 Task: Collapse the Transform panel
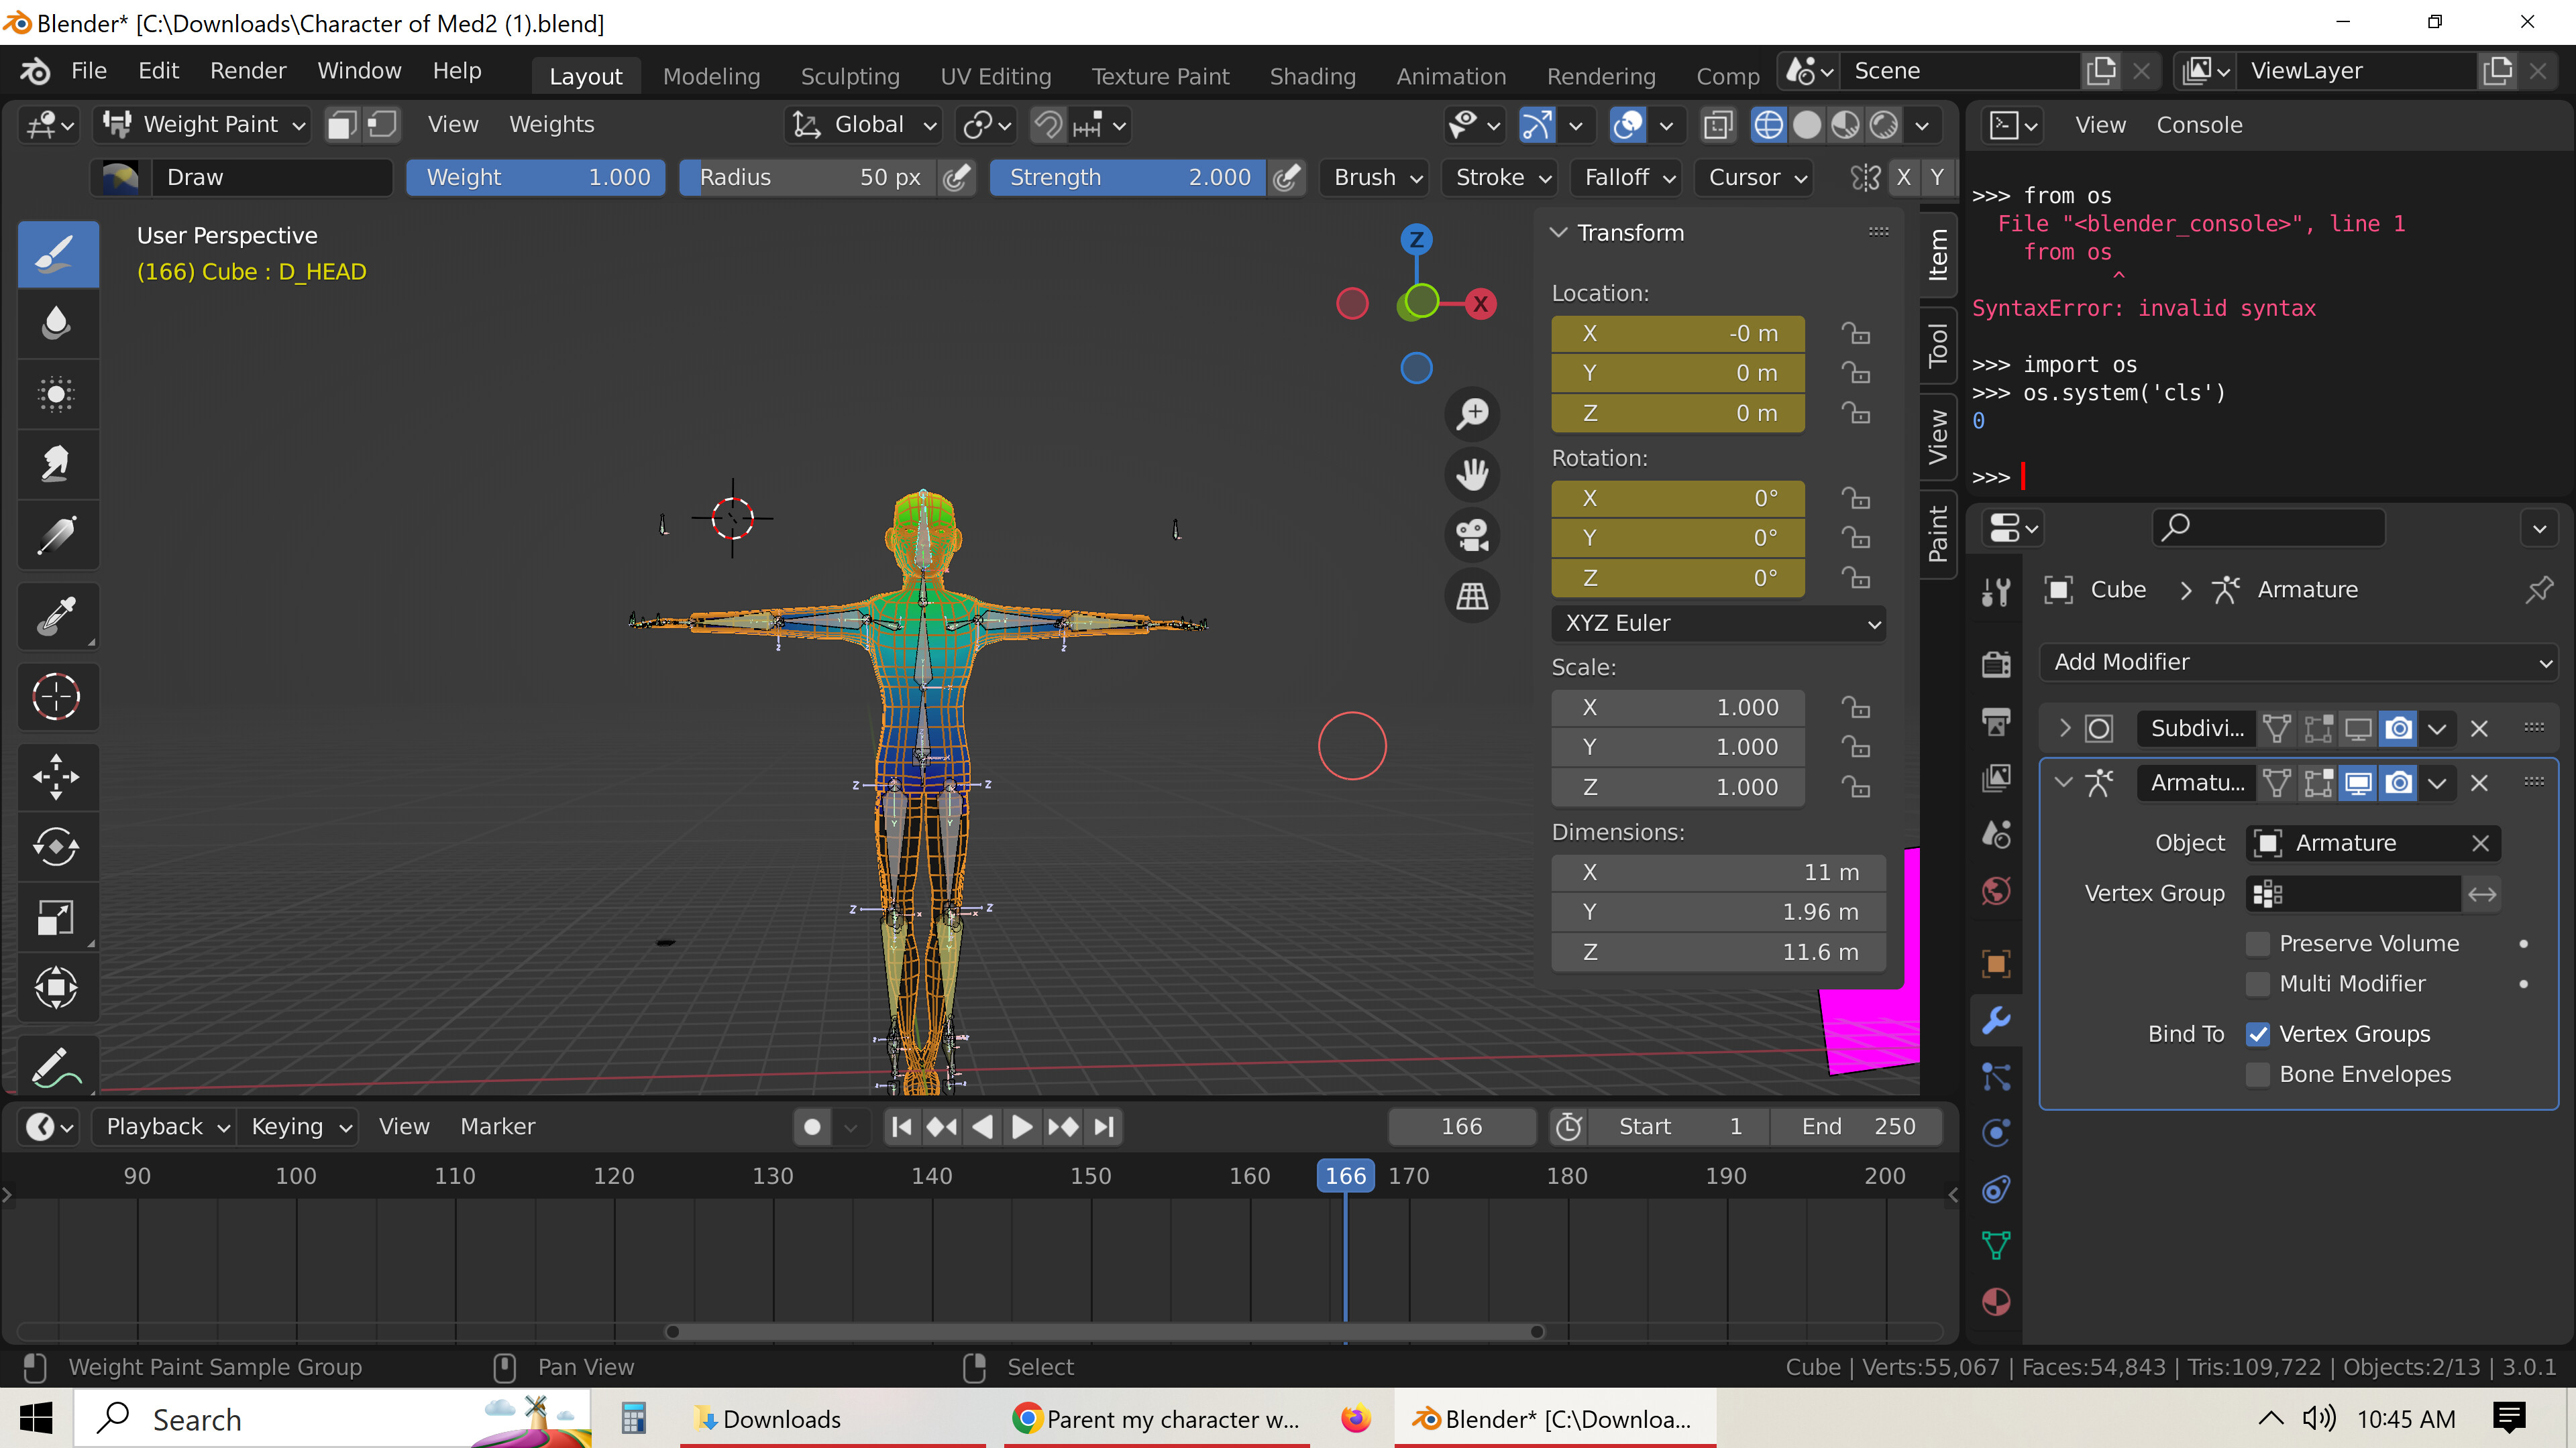[x=1558, y=233]
